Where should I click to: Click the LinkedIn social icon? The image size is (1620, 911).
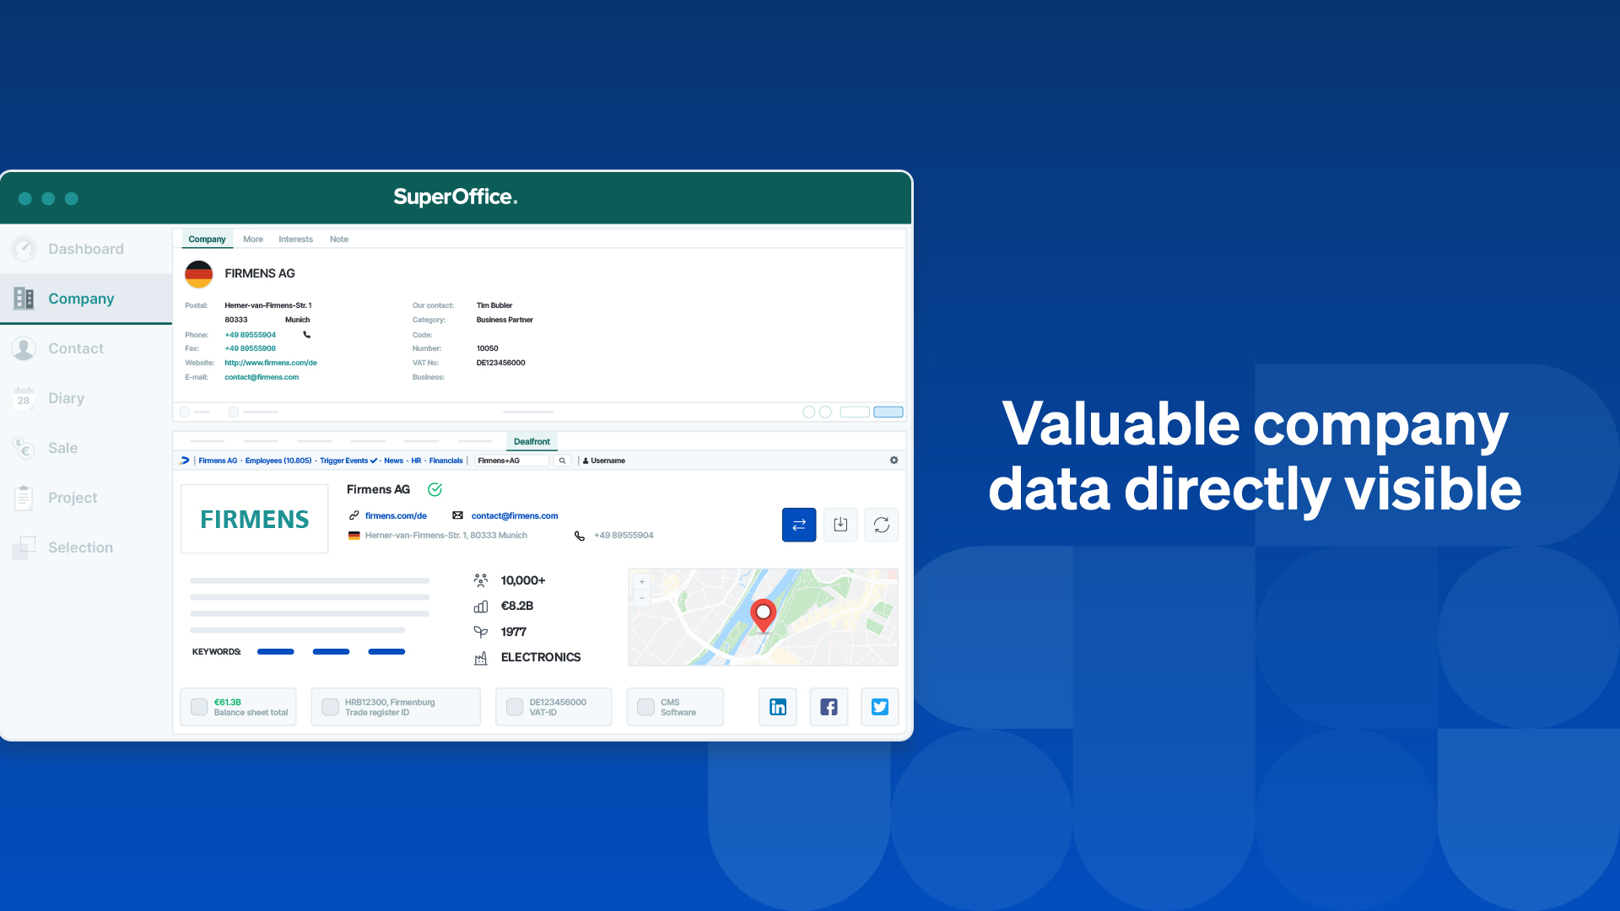[x=778, y=706]
